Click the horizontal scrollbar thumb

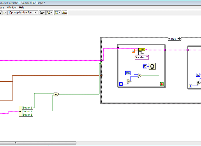click(38, 143)
